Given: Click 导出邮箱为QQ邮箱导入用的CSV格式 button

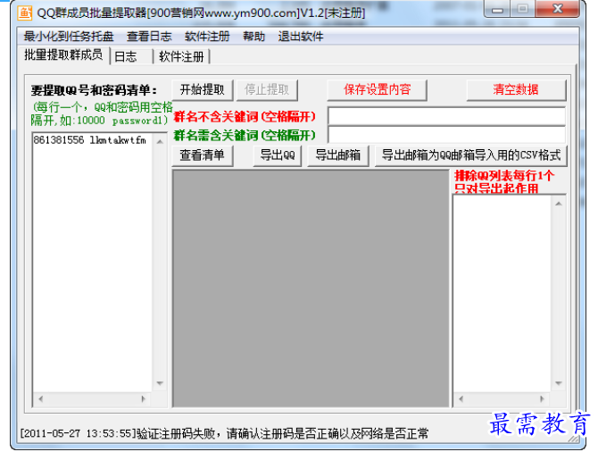Looking at the screenshot, I should coord(471,155).
